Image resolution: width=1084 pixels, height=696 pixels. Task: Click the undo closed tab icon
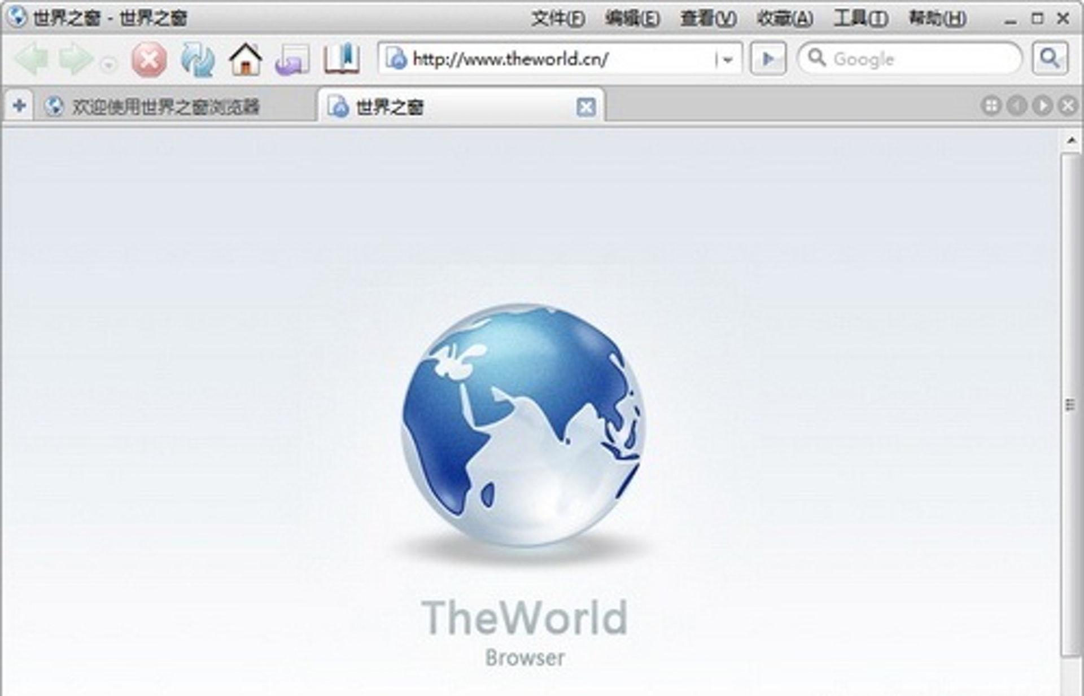292,59
